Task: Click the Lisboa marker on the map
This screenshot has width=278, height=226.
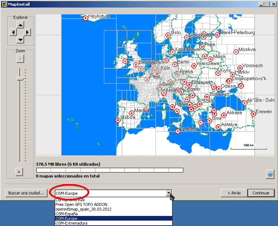Action: pyautogui.click(x=118, y=120)
